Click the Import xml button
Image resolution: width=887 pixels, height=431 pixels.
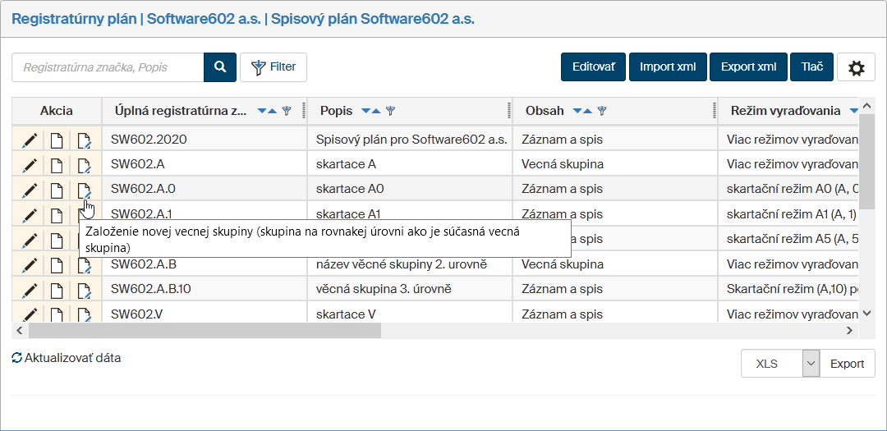click(668, 67)
